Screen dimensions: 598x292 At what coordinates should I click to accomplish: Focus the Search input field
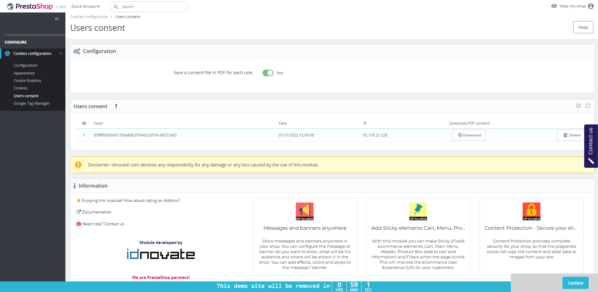[x=149, y=7]
